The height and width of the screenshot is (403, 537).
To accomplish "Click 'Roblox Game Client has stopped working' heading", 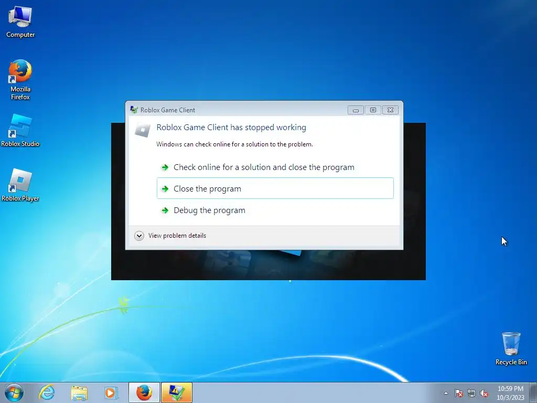I will point(231,128).
